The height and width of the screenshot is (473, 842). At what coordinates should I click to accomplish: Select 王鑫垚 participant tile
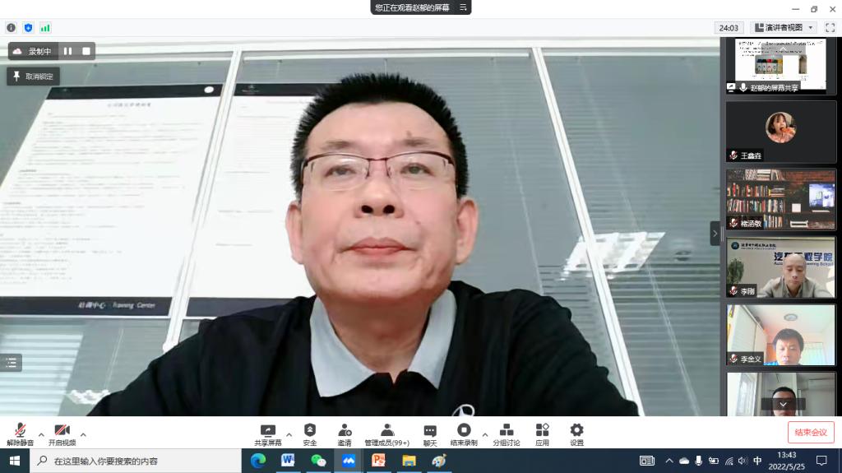781,132
